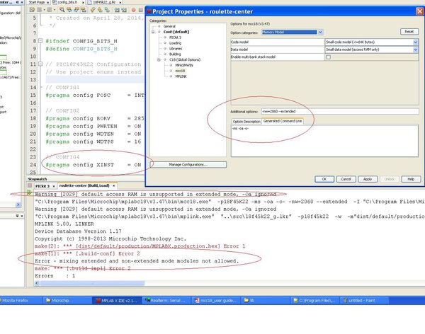Click Help button in Project Properties

411,179
